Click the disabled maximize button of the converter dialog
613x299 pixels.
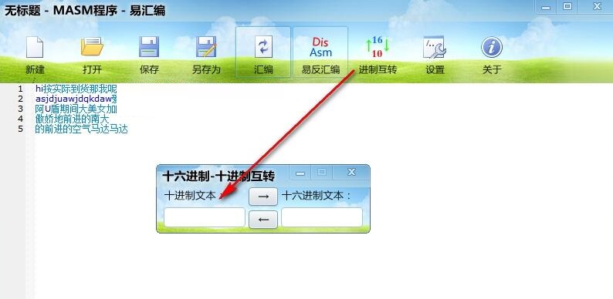pos(322,172)
